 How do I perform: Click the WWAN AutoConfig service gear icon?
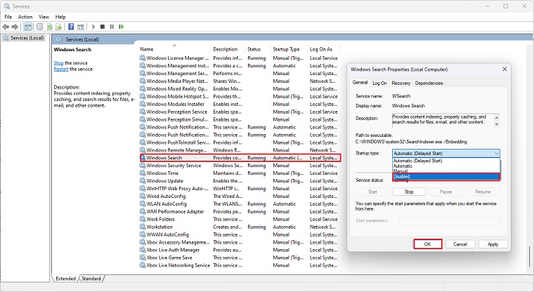click(143, 234)
